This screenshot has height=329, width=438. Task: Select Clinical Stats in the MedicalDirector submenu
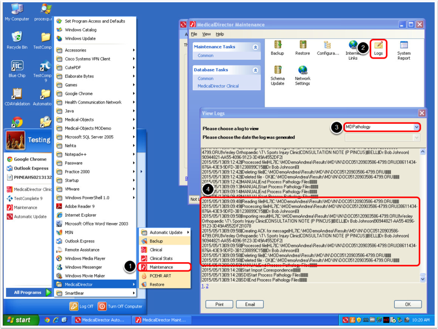[x=165, y=258]
